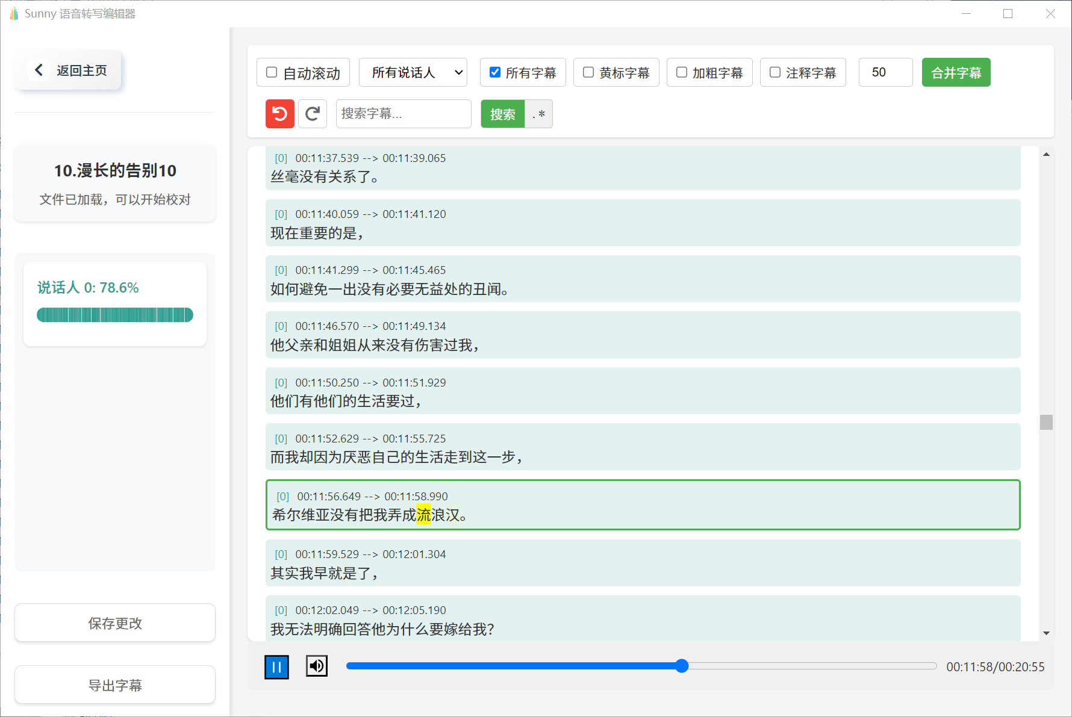Click the red undo icon

pos(279,114)
